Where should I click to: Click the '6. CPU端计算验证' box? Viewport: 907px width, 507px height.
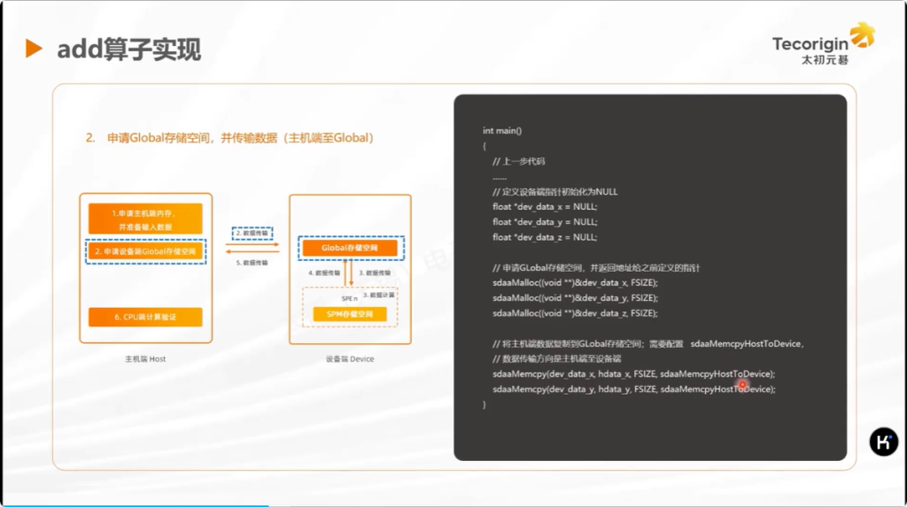(x=145, y=317)
